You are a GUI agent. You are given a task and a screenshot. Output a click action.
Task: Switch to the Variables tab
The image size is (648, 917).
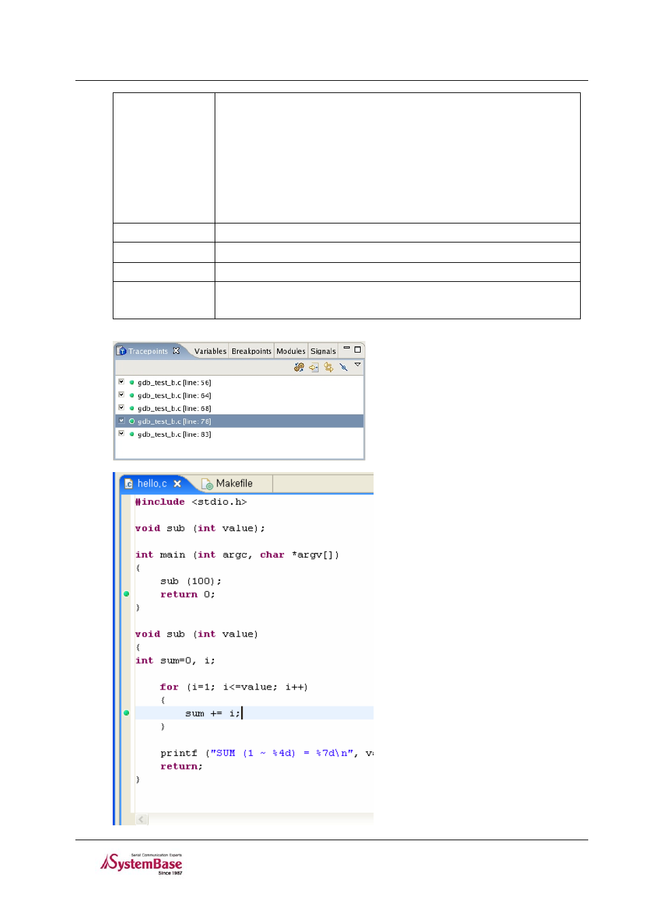(x=211, y=351)
